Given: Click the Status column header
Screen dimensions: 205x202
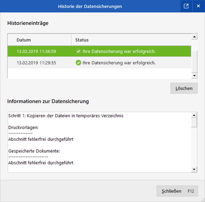Looking at the screenshot, I should (82, 40).
